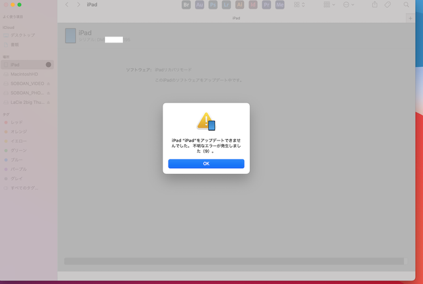Click iPadリカバリモード software text
The width and height of the screenshot is (423, 284).
pos(173,70)
